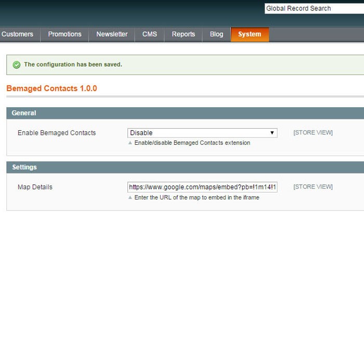Screen dimensions: 364x354
Task: Open the Newsletter menu
Action: click(x=112, y=34)
